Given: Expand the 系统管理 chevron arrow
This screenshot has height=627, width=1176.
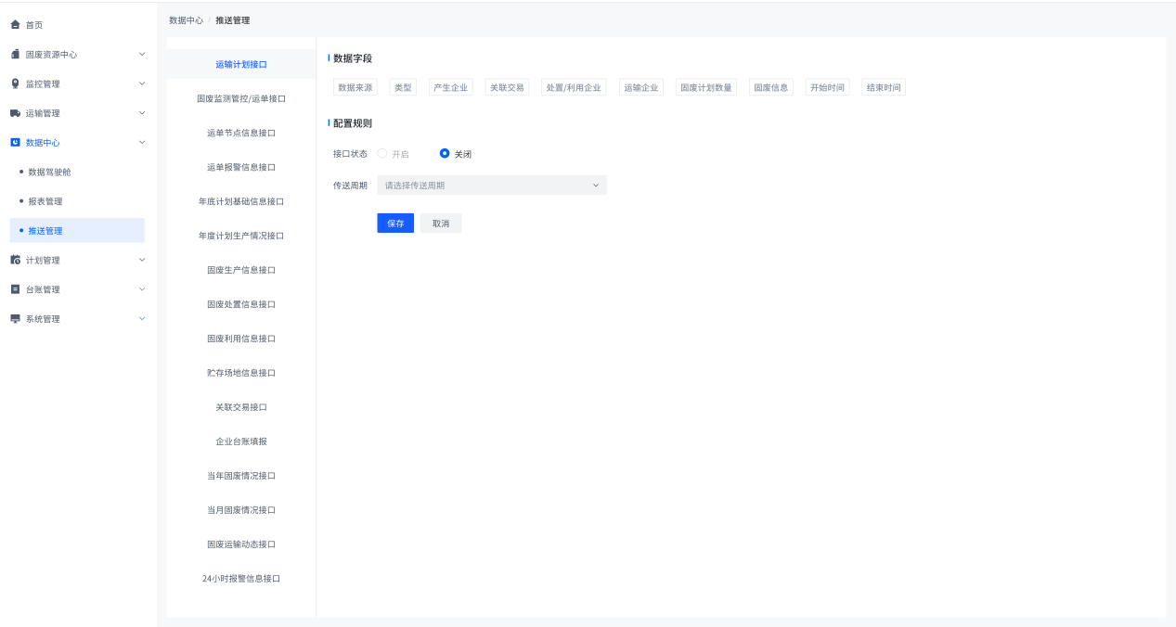Looking at the screenshot, I should [142, 319].
